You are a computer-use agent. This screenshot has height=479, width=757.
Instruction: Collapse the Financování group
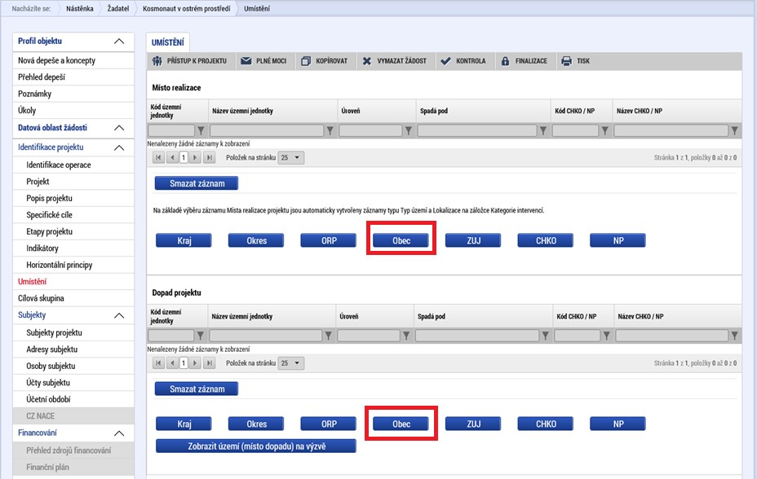(x=119, y=433)
